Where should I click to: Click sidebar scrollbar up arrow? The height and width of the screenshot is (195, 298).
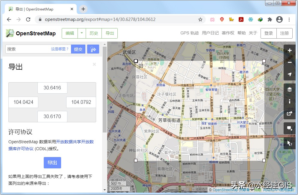coord(105,44)
